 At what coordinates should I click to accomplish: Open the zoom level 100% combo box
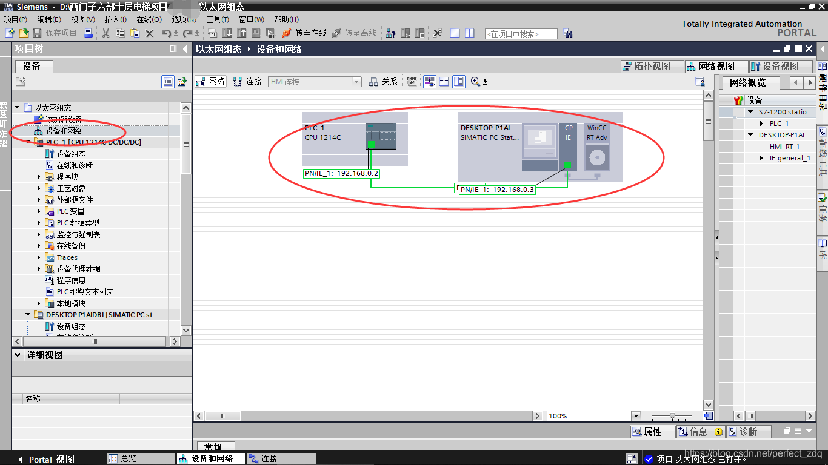(x=635, y=415)
